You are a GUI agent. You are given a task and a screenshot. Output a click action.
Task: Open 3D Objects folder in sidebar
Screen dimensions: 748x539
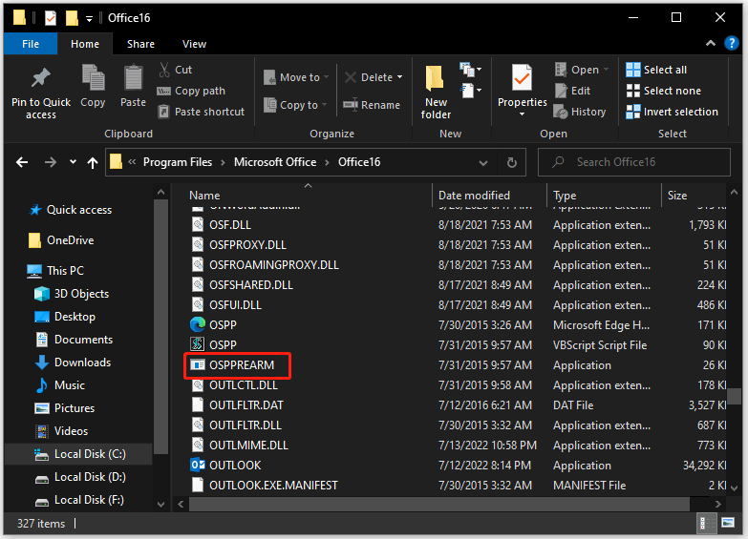coord(72,294)
